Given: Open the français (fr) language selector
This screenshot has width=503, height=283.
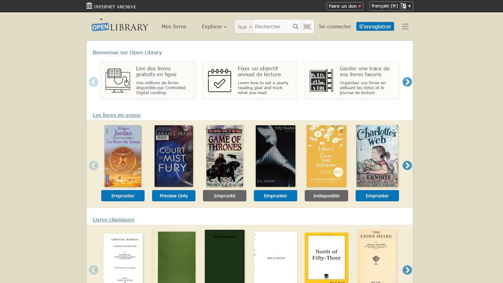Looking at the screenshot, I should pyautogui.click(x=391, y=6).
